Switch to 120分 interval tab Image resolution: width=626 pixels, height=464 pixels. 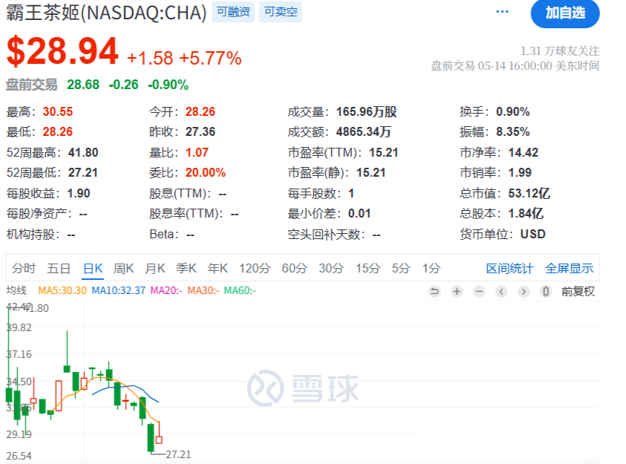tap(255, 268)
